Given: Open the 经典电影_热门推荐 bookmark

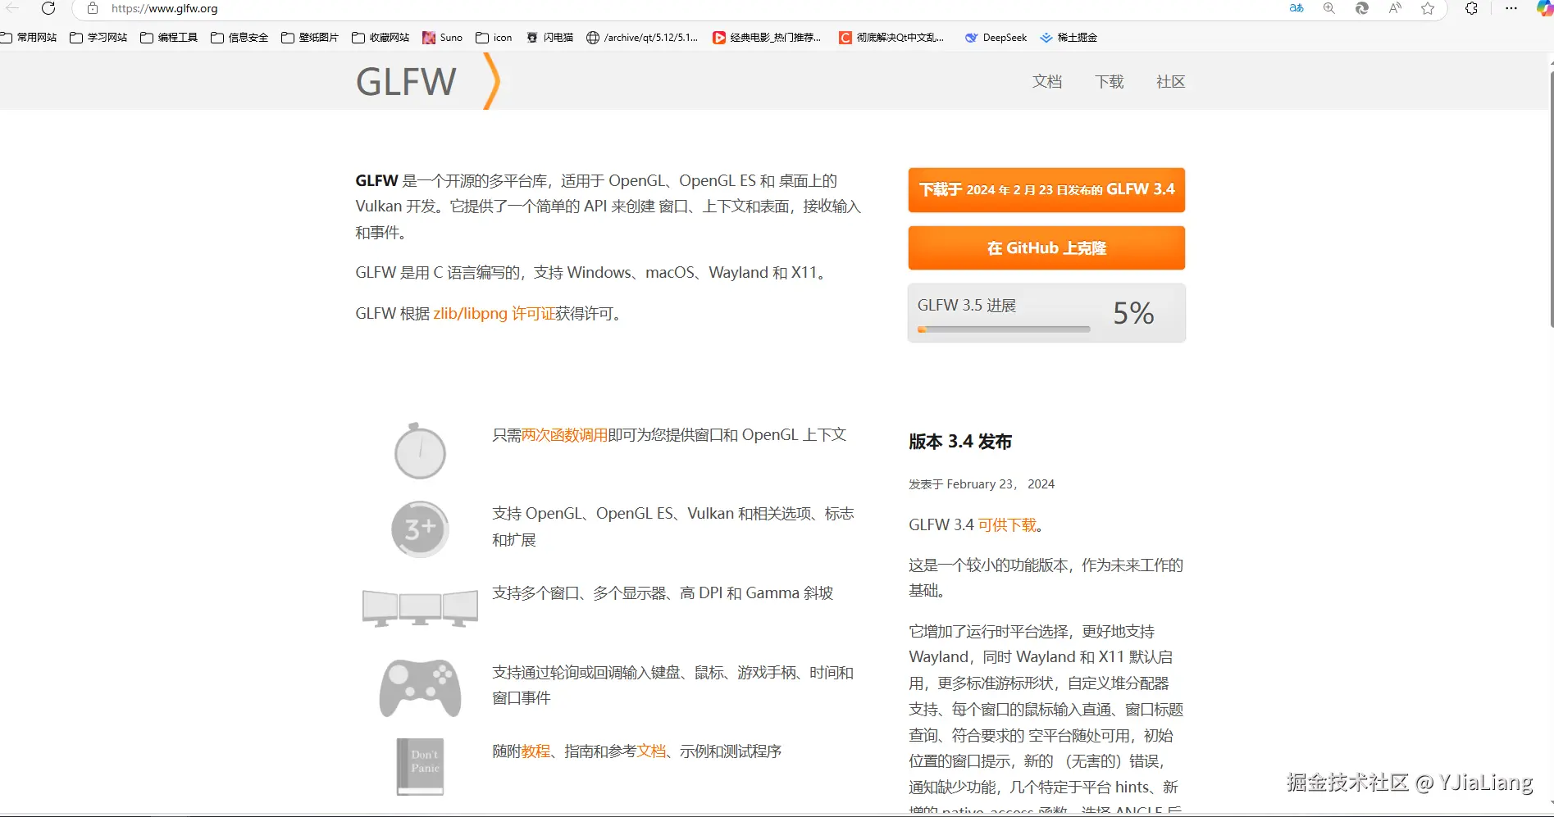Looking at the screenshot, I should tap(767, 38).
